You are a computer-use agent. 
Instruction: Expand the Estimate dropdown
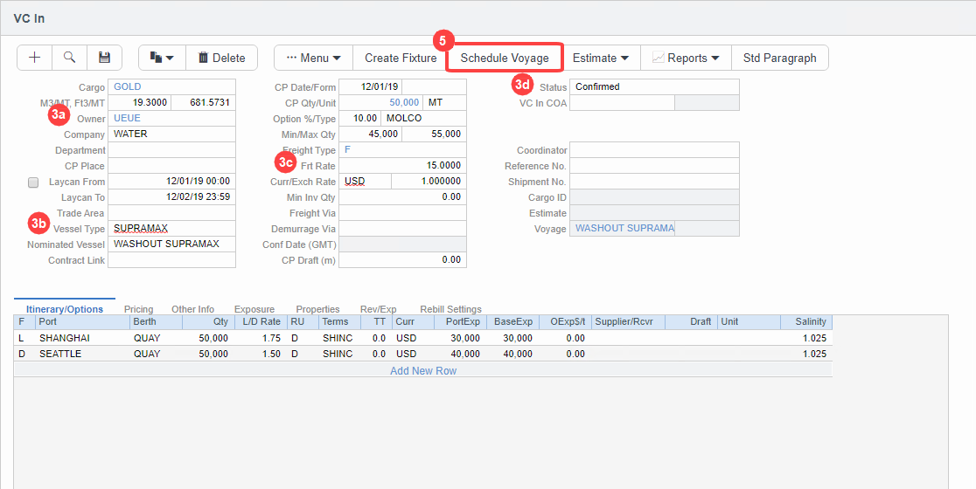pyautogui.click(x=600, y=58)
